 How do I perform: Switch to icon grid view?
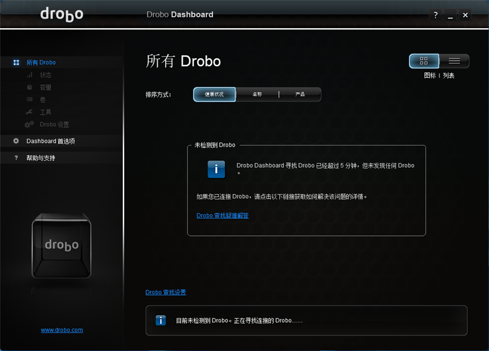[x=424, y=61]
